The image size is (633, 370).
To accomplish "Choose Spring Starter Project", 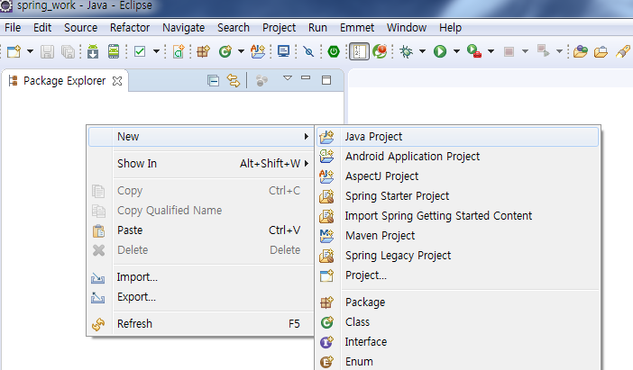I will [458, 196].
